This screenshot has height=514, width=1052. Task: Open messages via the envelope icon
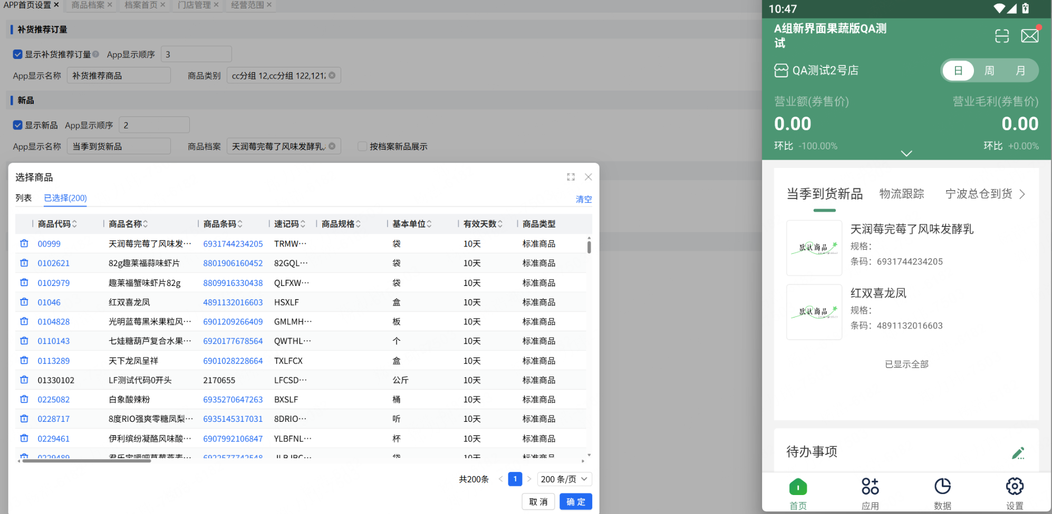click(x=1030, y=36)
